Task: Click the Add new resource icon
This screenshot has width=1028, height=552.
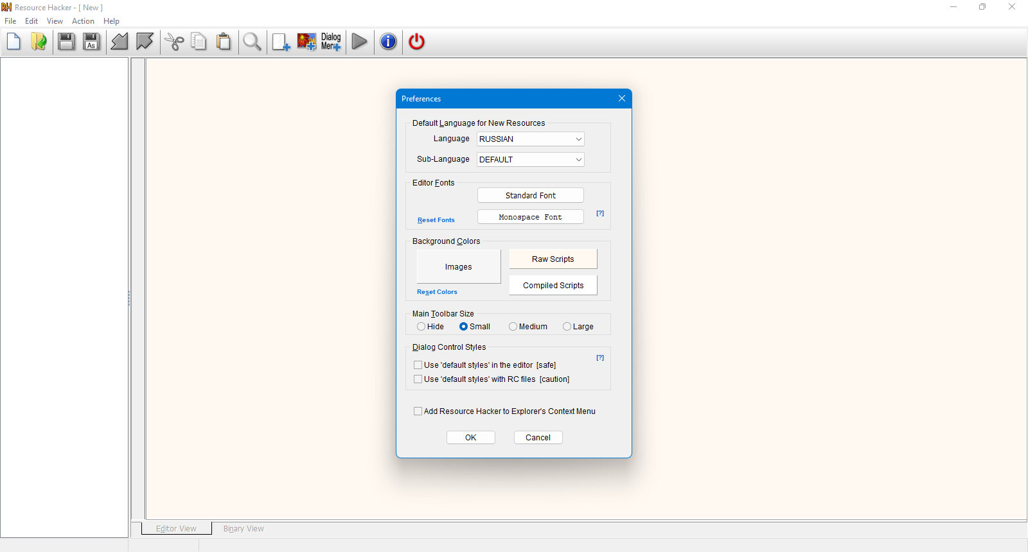Action: tap(281, 42)
